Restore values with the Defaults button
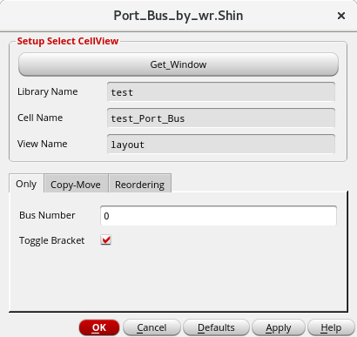Image resolution: width=357 pixels, height=337 pixels. [x=216, y=327]
